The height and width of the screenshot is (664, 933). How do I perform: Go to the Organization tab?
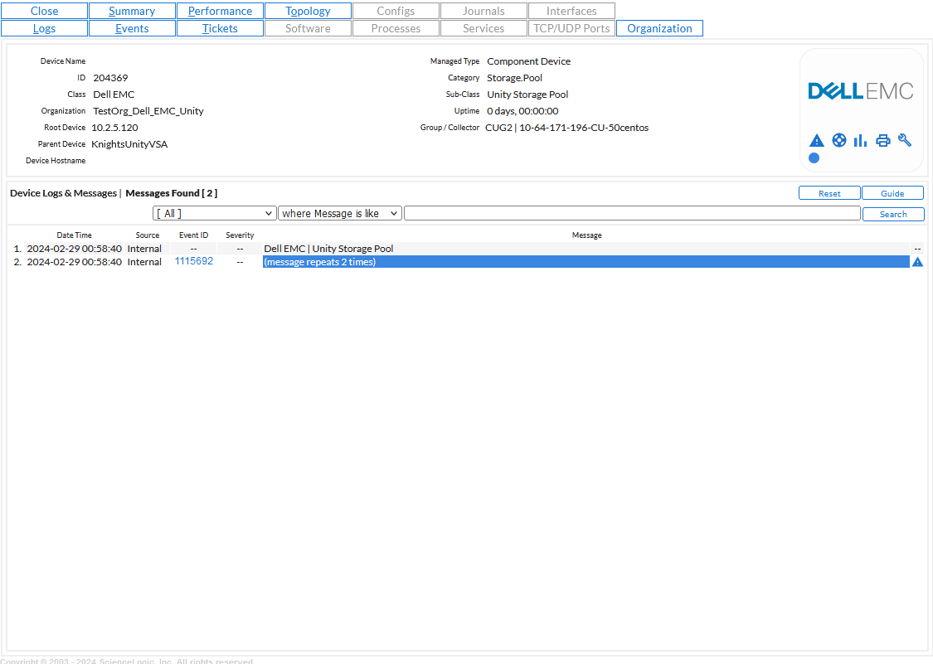tap(659, 27)
